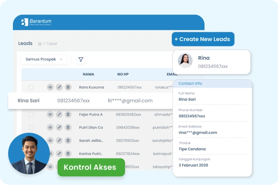The height and width of the screenshot is (185, 278).
Task: Click the Create New Leads button
Action: [203, 39]
